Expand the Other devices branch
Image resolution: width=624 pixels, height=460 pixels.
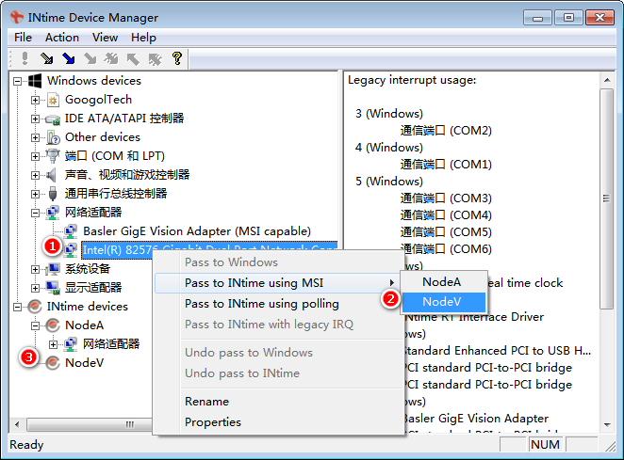[x=35, y=138]
